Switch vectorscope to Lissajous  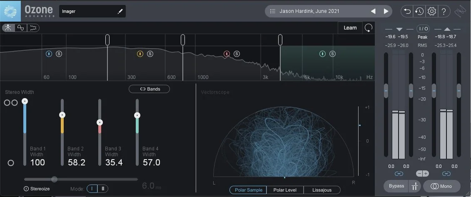(x=322, y=190)
